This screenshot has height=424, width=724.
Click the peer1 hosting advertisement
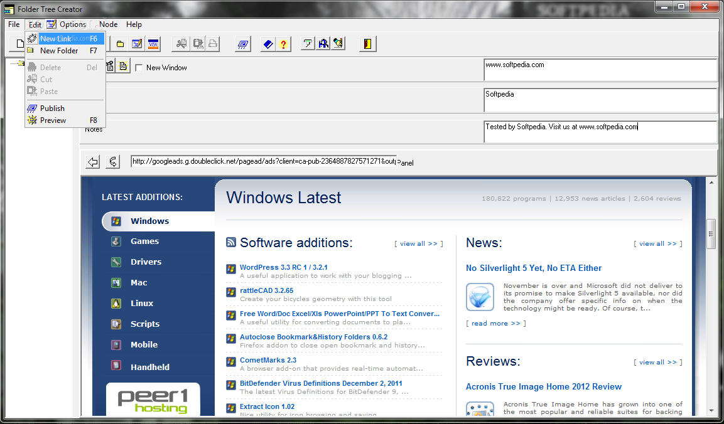tap(153, 399)
